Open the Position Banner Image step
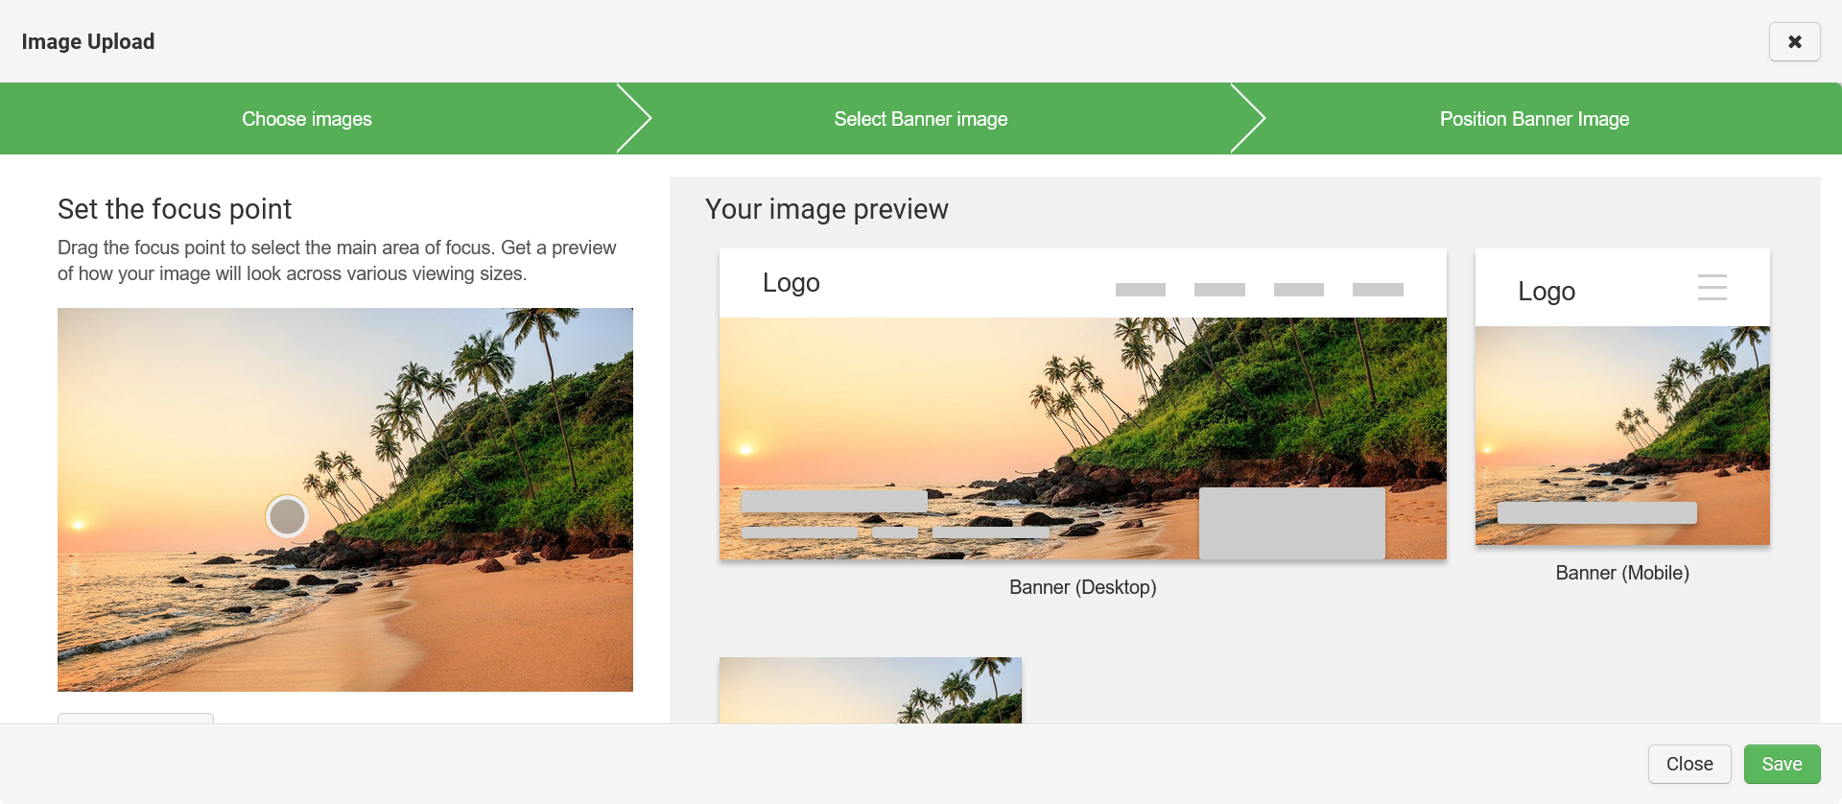This screenshot has height=804, width=1842. pyautogui.click(x=1534, y=119)
